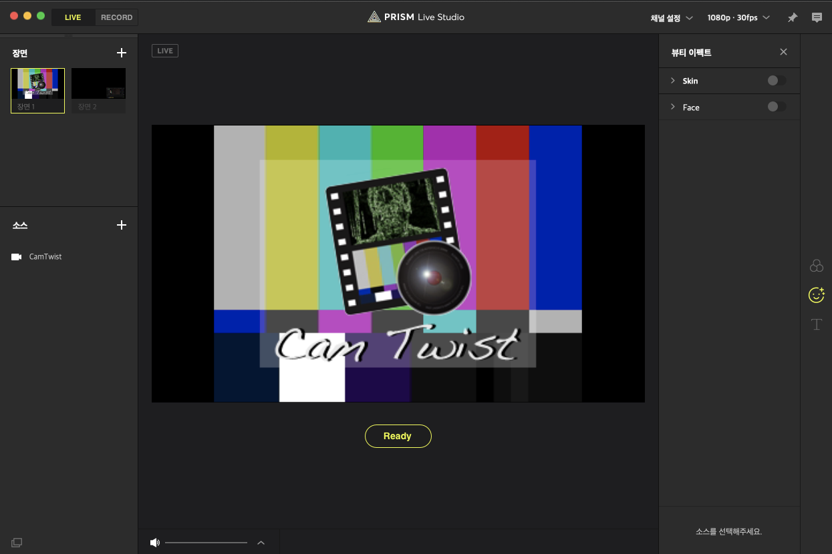Click the Face label

pyautogui.click(x=691, y=107)
